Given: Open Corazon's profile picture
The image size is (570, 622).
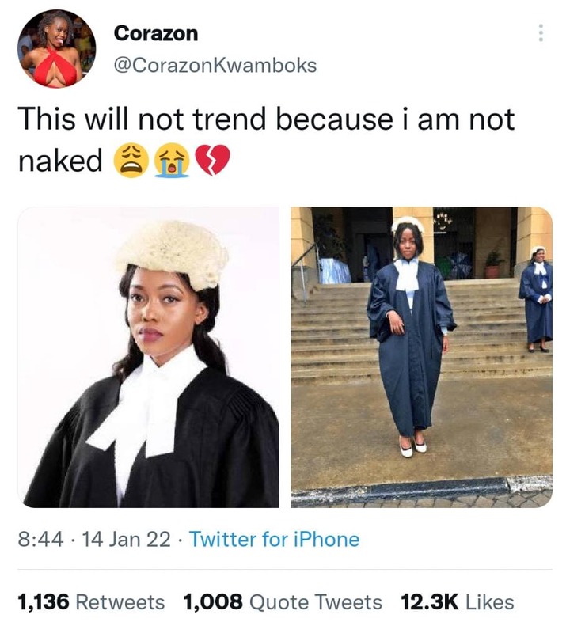Looking at the screenshot, I should tap(56, 48).
